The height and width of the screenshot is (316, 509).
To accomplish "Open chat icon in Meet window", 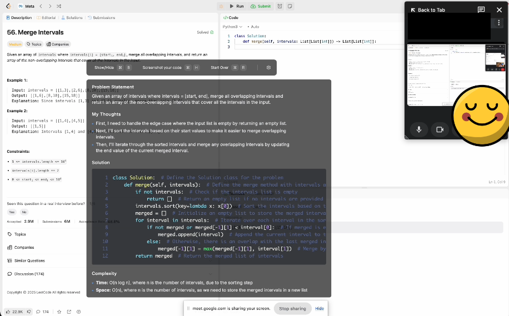I will click(x=481, y=10).
